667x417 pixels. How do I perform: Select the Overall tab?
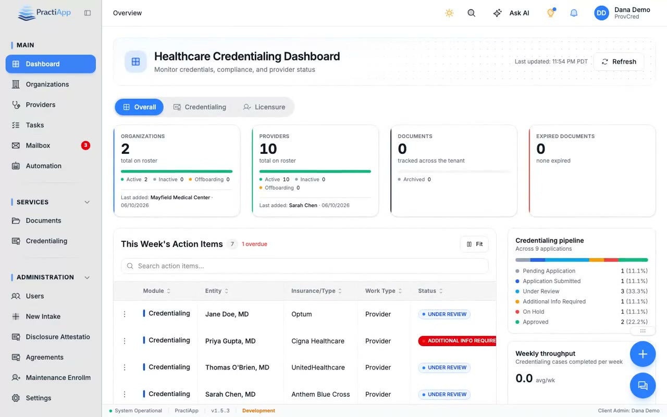coord(139,107)
